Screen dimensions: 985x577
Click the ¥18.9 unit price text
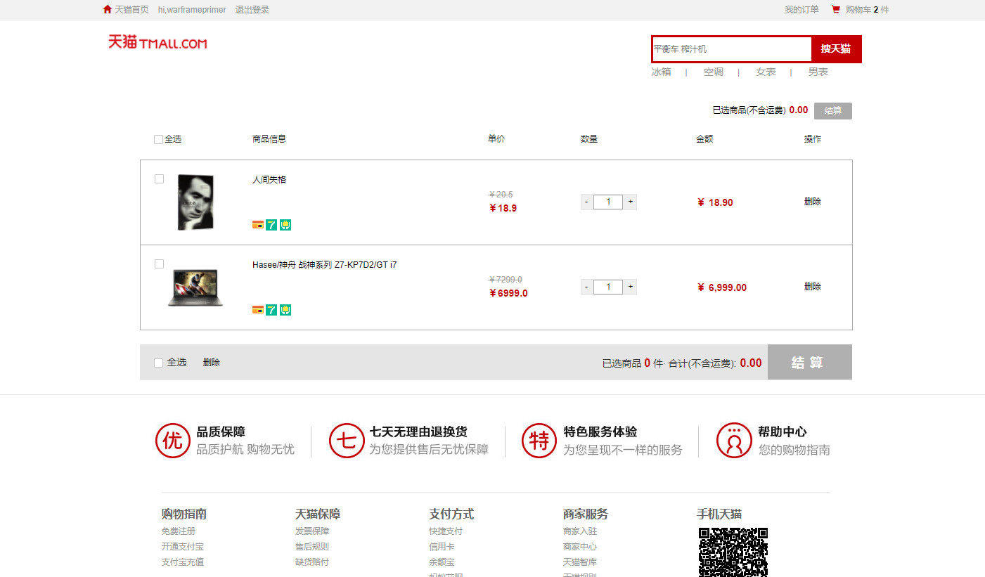(x=503, y=208)
